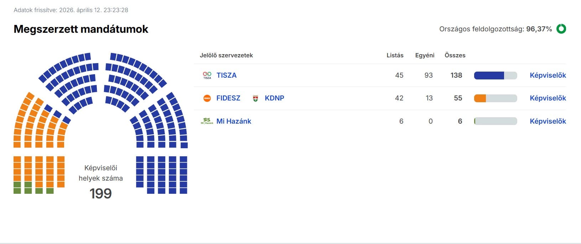Click the Összes column header
Screen dimensions: 581x244
tap(455, 55)
